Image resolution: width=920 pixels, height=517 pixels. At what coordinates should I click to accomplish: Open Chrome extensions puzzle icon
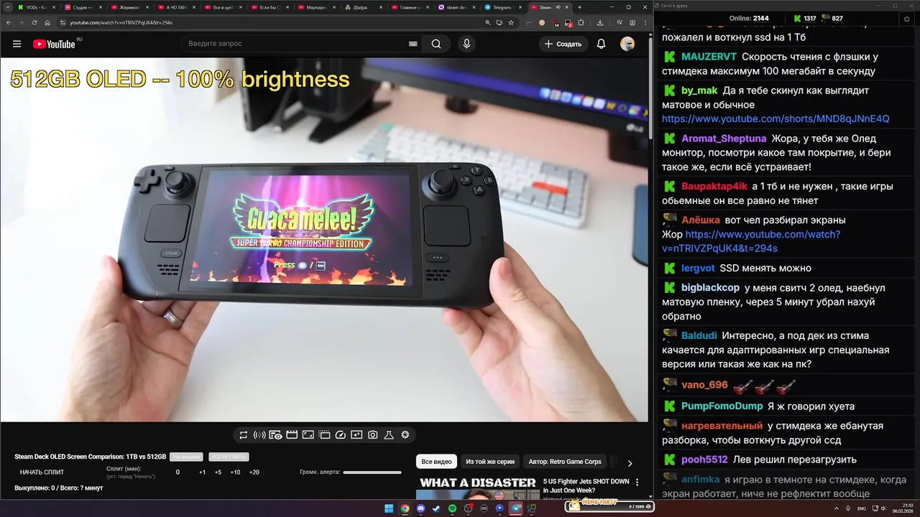point(581,22)
